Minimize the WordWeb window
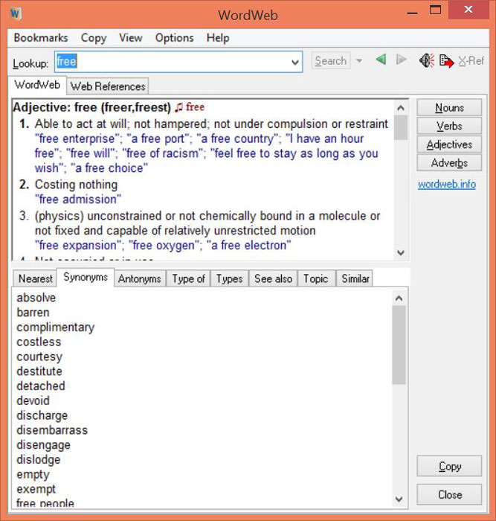The image size is (496, 521). click(x=412, y=13)
